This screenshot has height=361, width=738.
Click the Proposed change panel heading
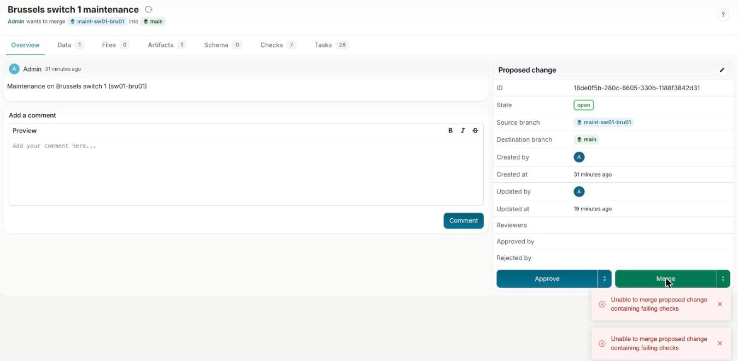tap(527, 70)
